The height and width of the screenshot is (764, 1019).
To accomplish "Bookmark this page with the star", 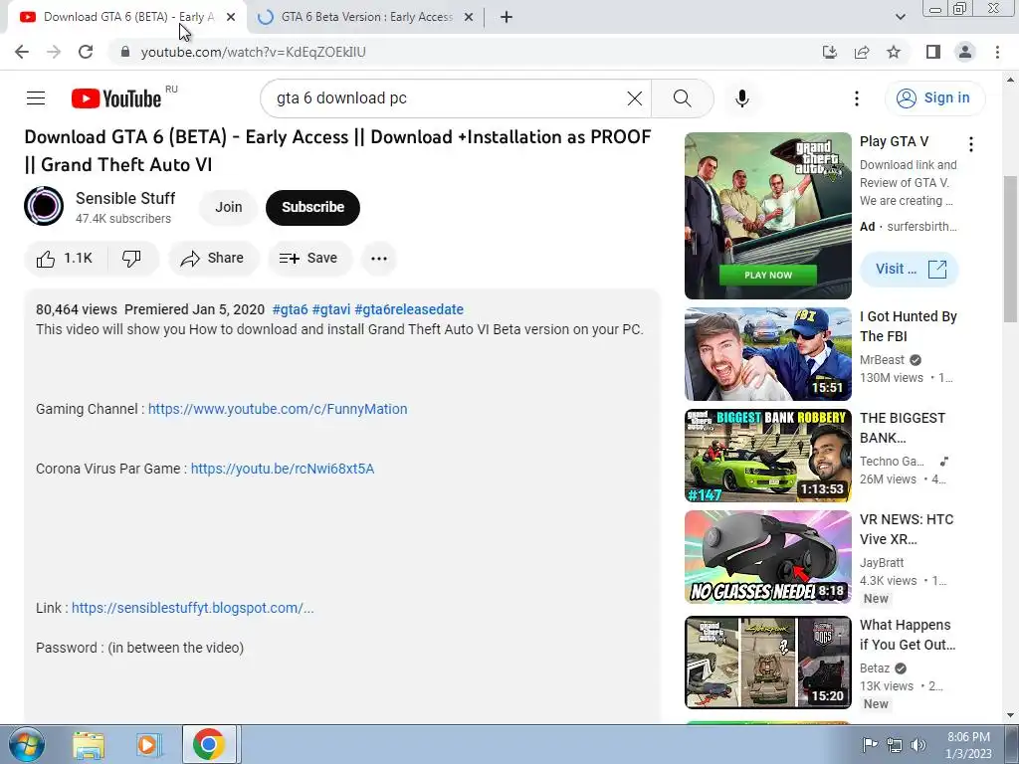I will 894,52.
